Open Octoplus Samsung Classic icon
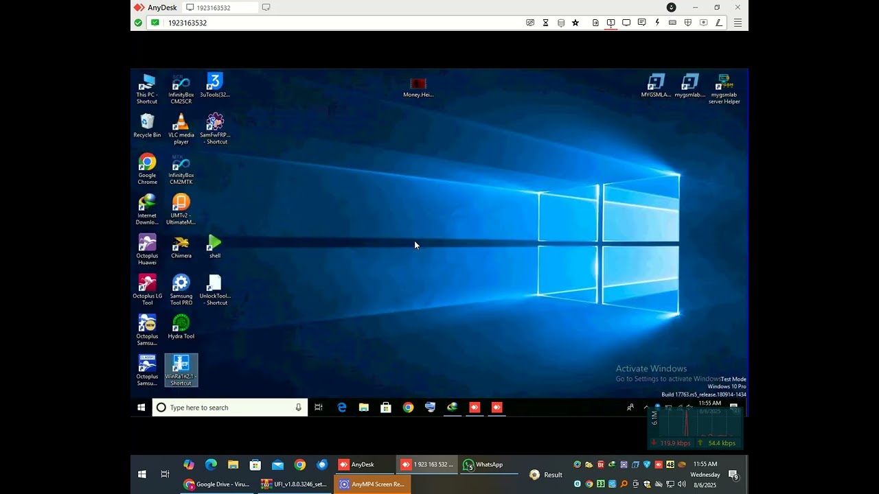Viewport: 879px width, 494px height. (147, 370)
